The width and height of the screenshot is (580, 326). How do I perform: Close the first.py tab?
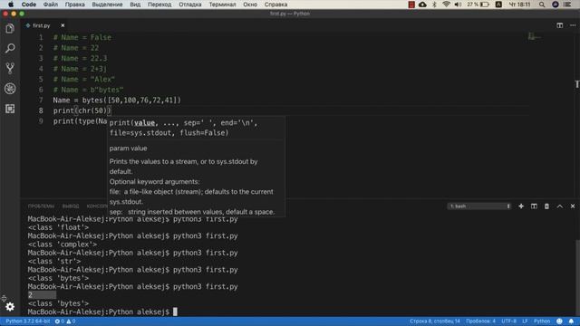coord(63,25)
